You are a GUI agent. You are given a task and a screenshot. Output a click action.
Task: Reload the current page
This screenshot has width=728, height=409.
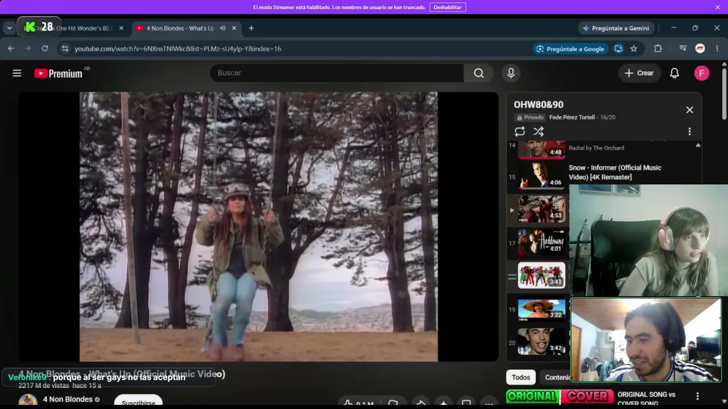pos(45,49)
